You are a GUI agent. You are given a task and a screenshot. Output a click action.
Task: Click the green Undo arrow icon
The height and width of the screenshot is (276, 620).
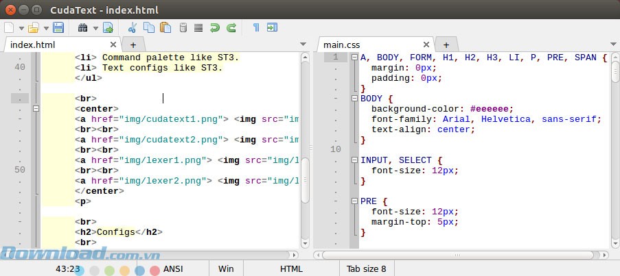pyautogui.click(x=215, y=28)
